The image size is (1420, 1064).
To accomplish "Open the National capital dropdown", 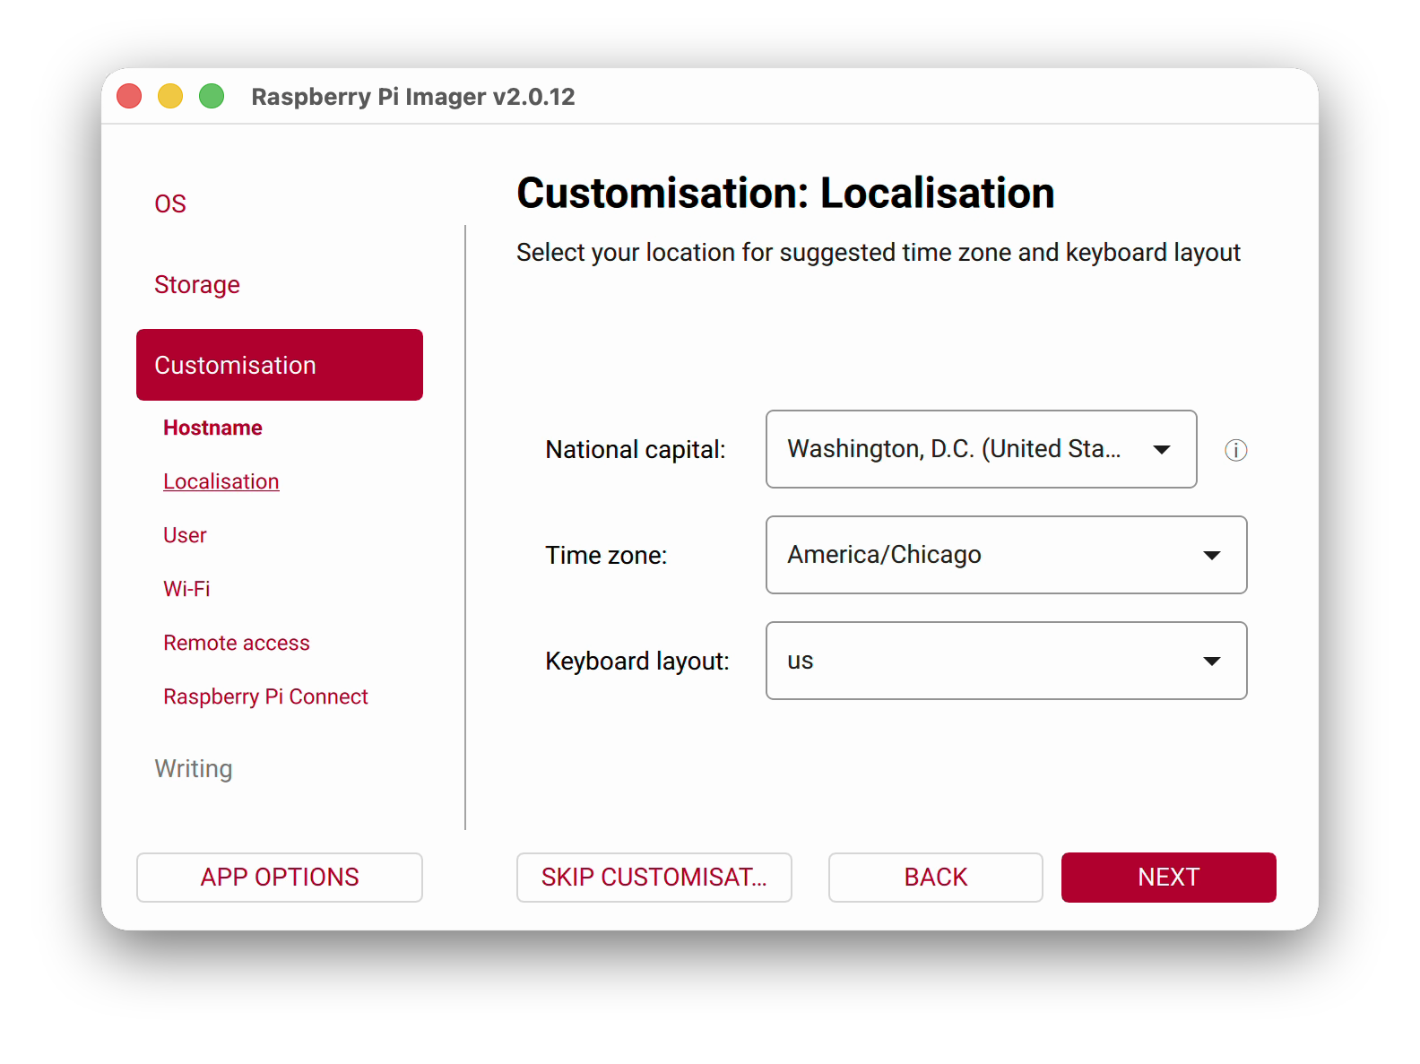I will tap(981, 449).
